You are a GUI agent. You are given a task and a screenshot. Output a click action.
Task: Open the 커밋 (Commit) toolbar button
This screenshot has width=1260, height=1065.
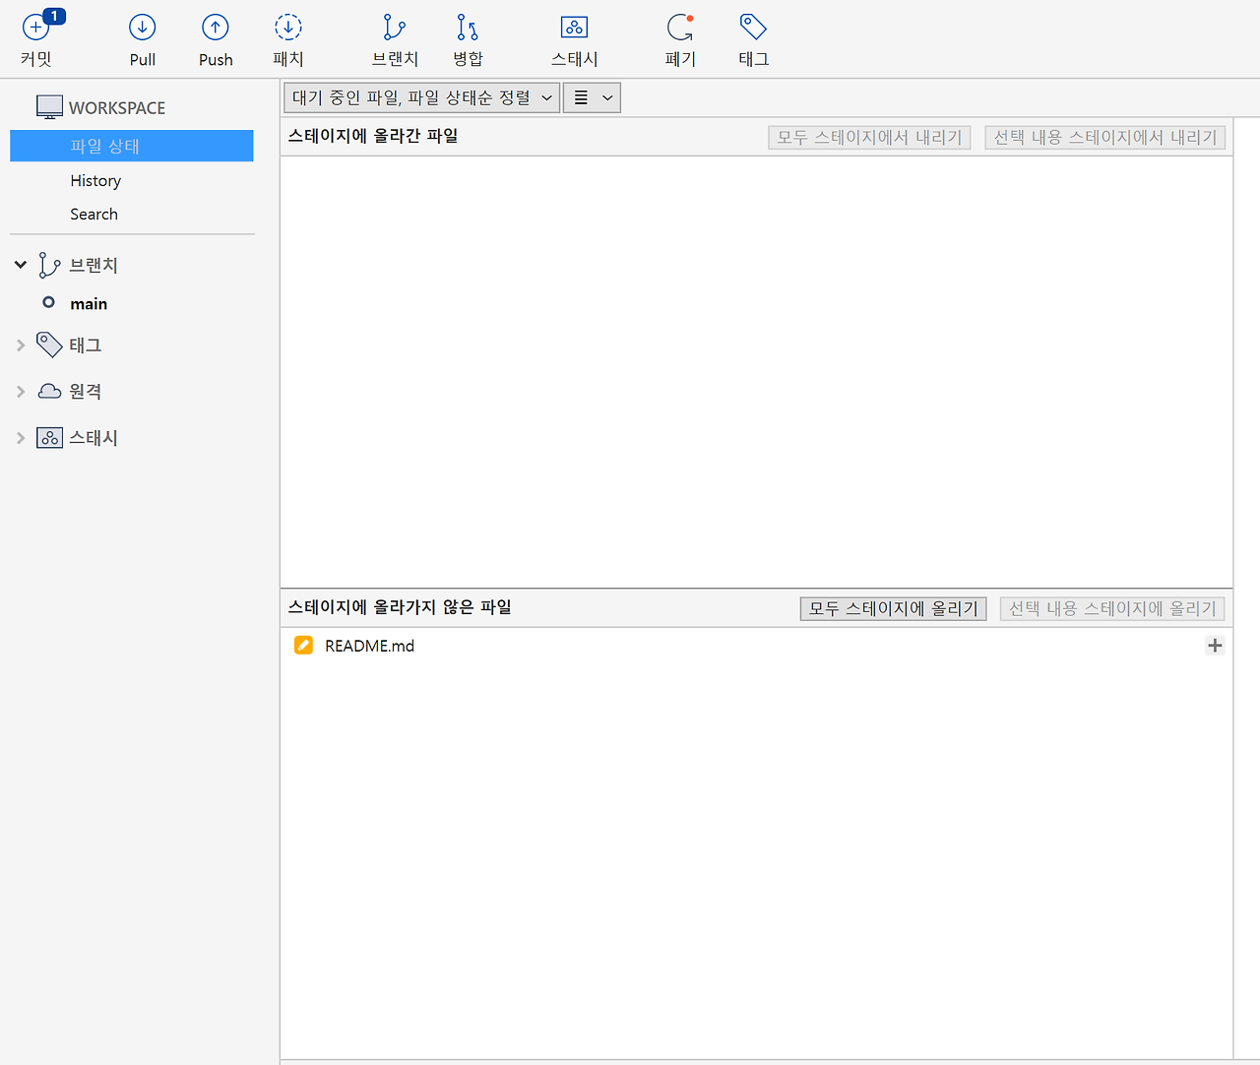[36, 39]
